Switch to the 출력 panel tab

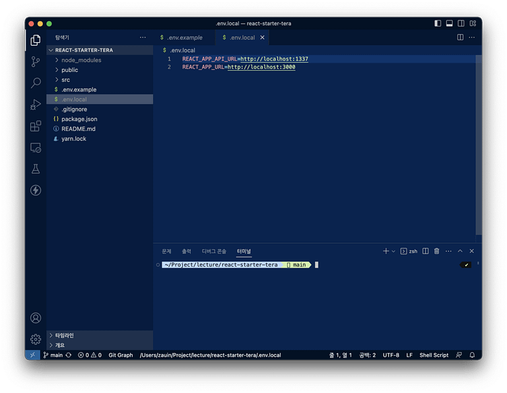coord(186,252)
